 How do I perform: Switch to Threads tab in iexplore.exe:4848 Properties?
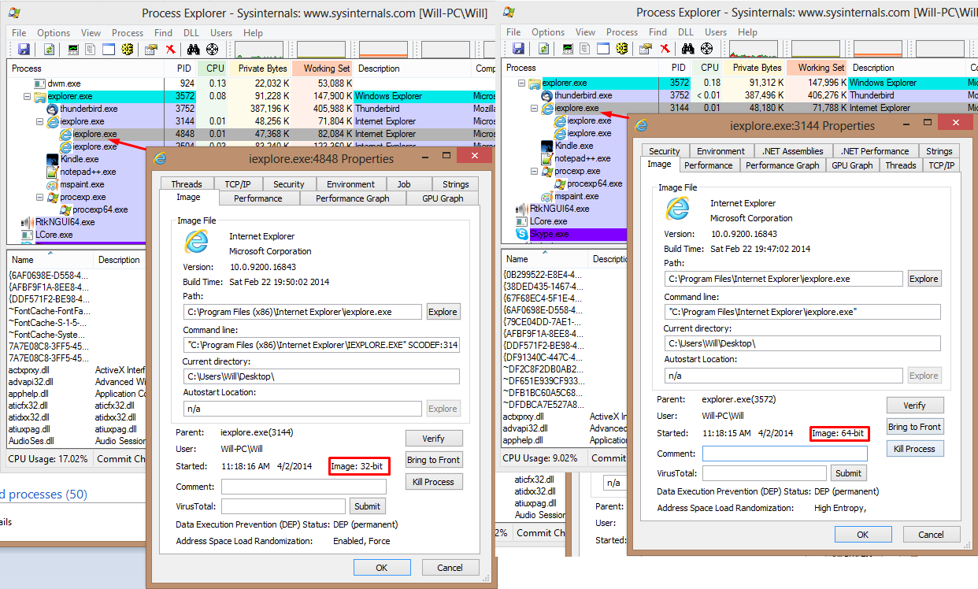[x=187, y=184]
